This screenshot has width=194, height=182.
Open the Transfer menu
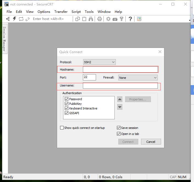61,12
